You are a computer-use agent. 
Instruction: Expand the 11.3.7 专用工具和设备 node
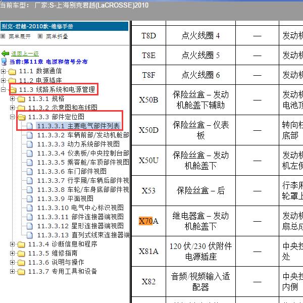click(12, 271)
